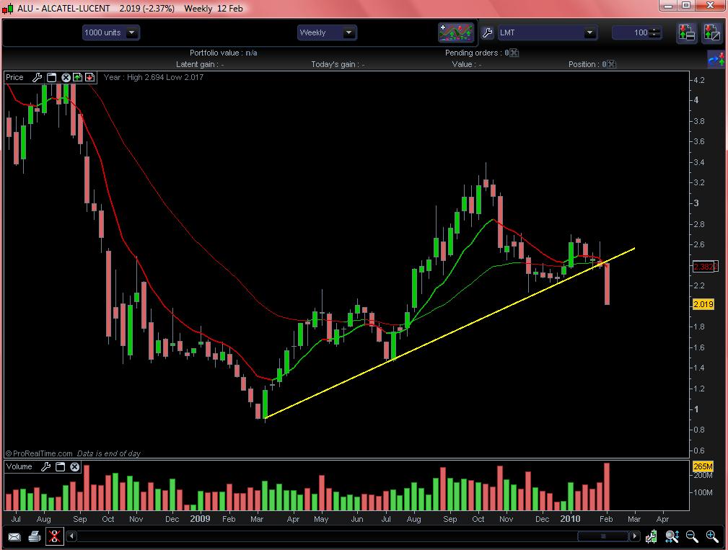Viewport: 728px width, 550px height.
Task: Zoom out the chart with minus magnifier
Action: pyautogui.click(x=692, y=536)
